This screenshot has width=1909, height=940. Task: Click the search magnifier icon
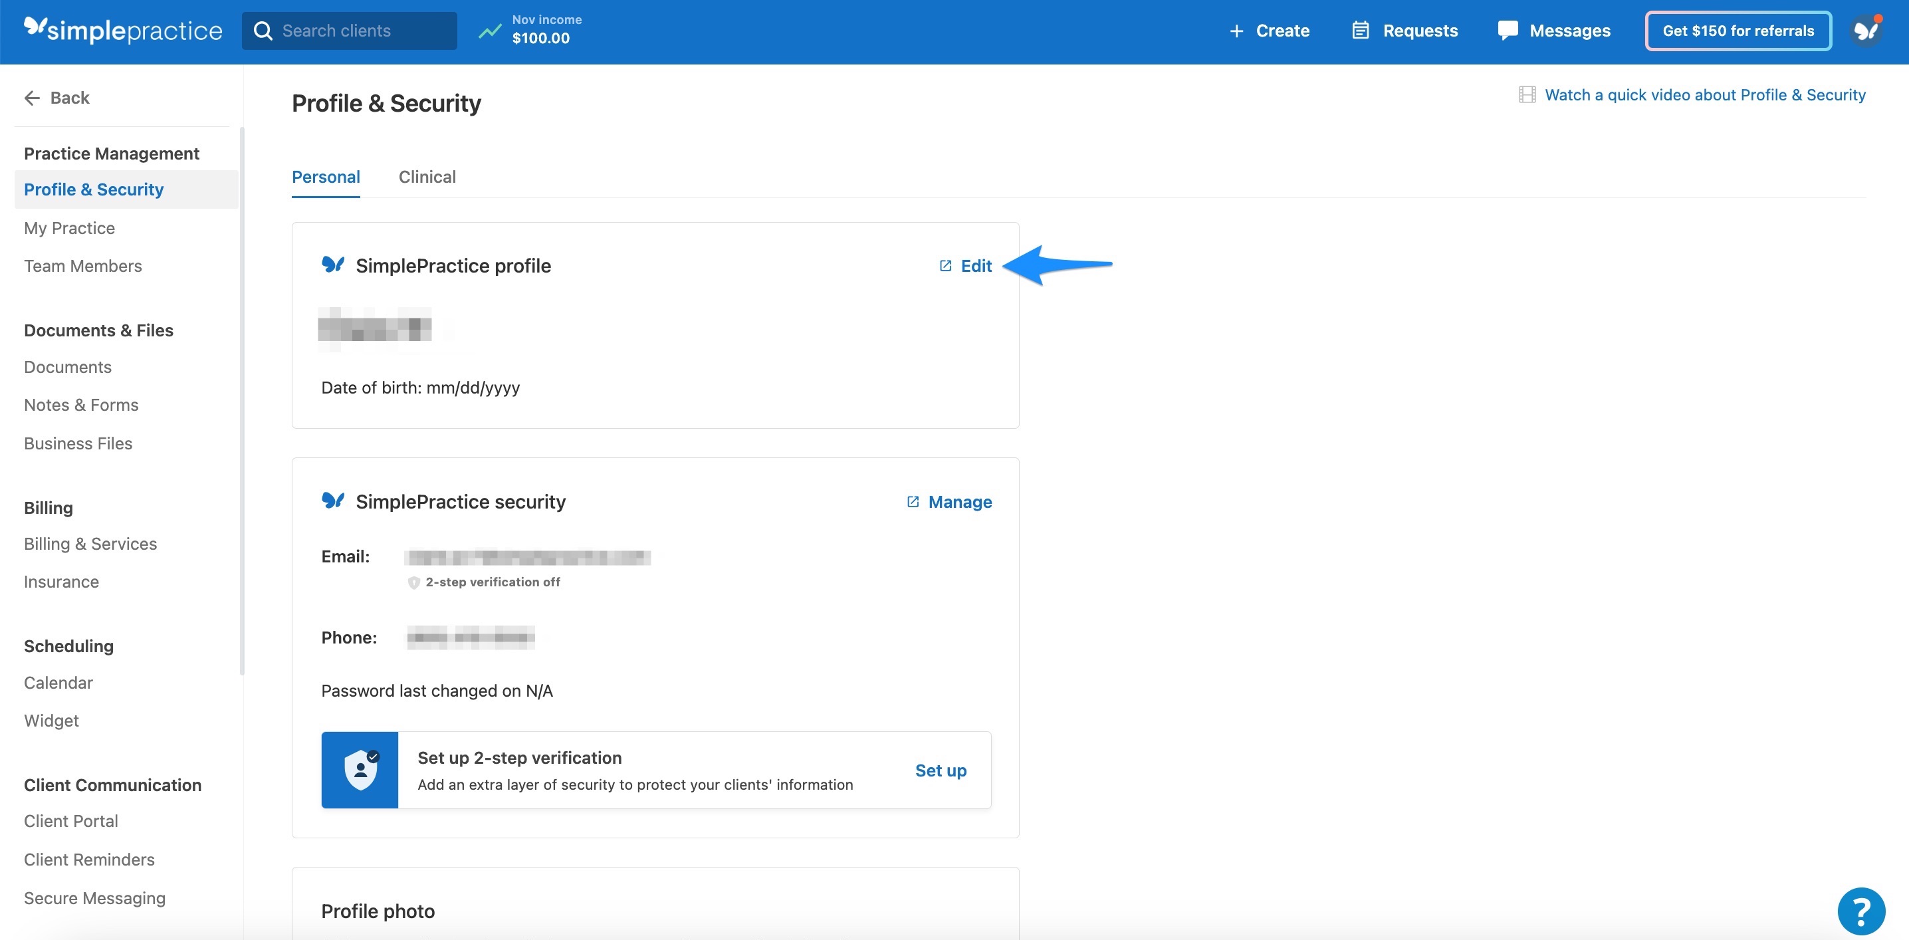(x=263, y=31)
